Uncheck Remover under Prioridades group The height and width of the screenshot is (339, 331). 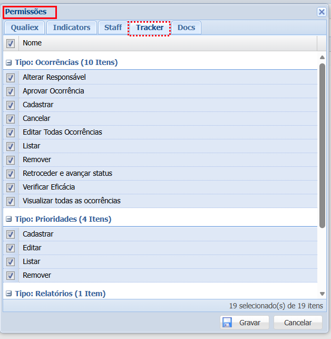(11, 276)
